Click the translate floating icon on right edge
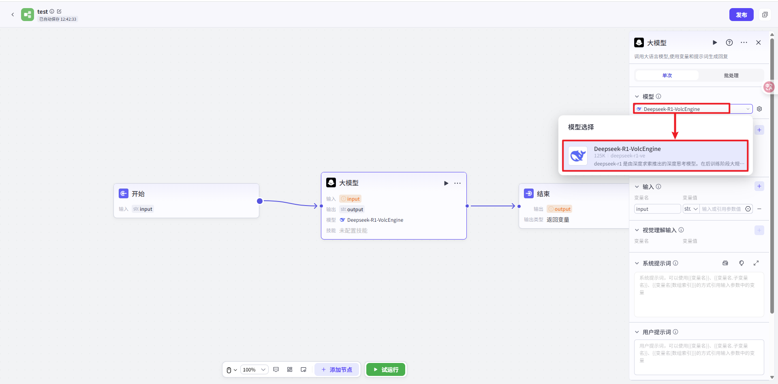This screenshot has height=384, width=778. coord(769,87)
